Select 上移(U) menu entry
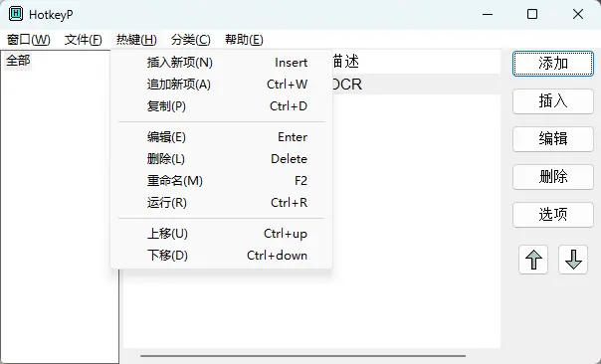Viewport: 601px width, 364px height. (221, 234)
